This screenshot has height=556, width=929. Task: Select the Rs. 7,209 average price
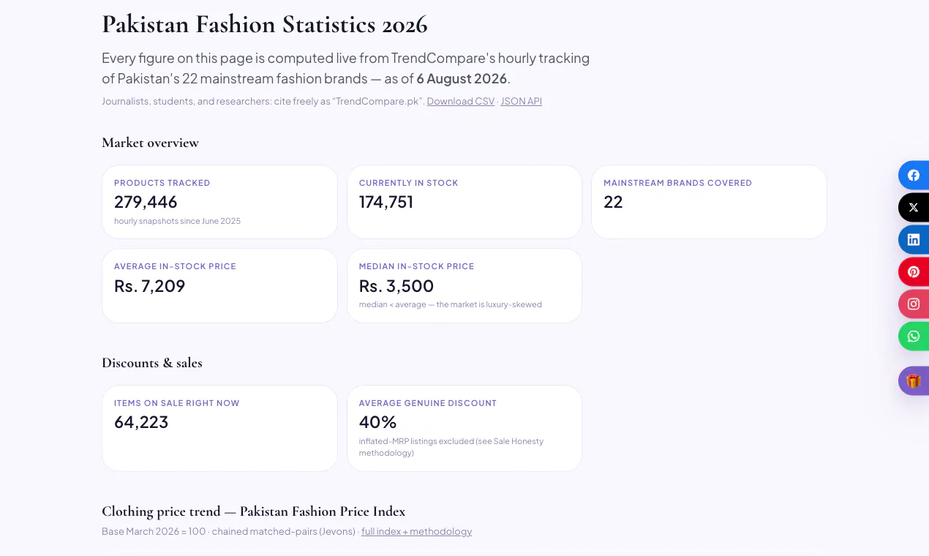click(x=150, y=286)
